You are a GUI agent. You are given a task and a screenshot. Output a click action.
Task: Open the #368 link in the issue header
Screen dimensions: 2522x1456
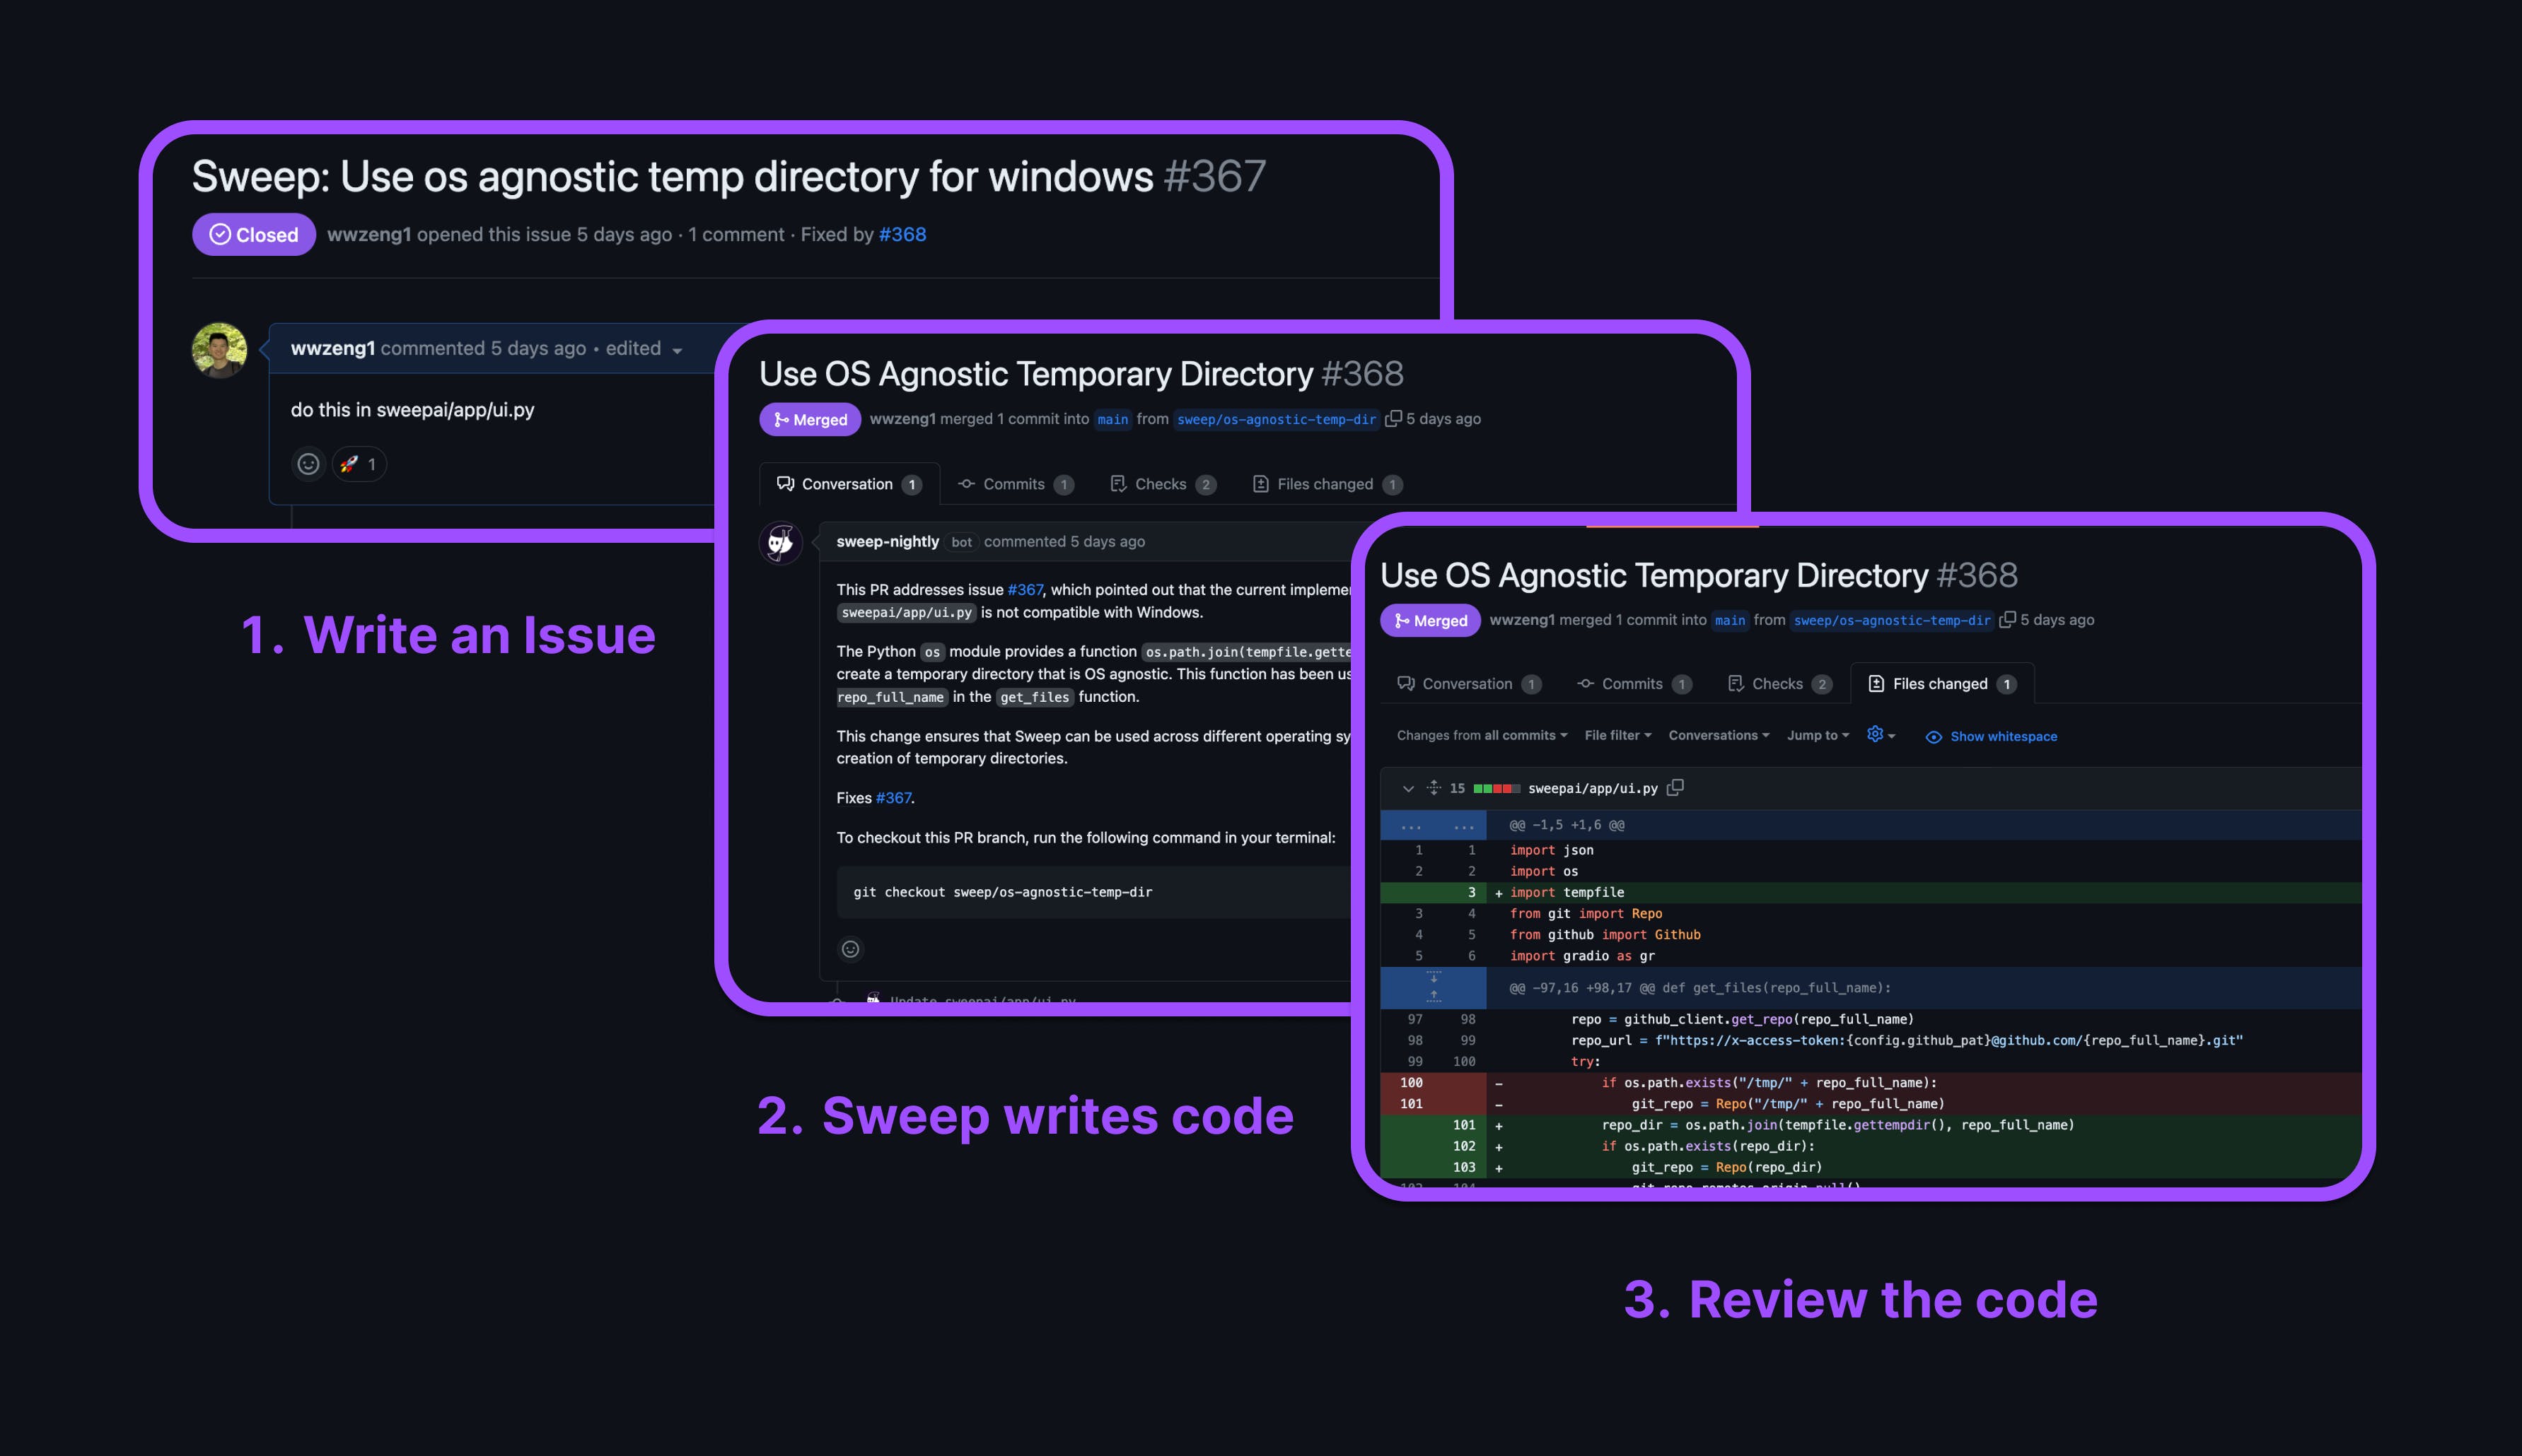[x=901, y=234]
